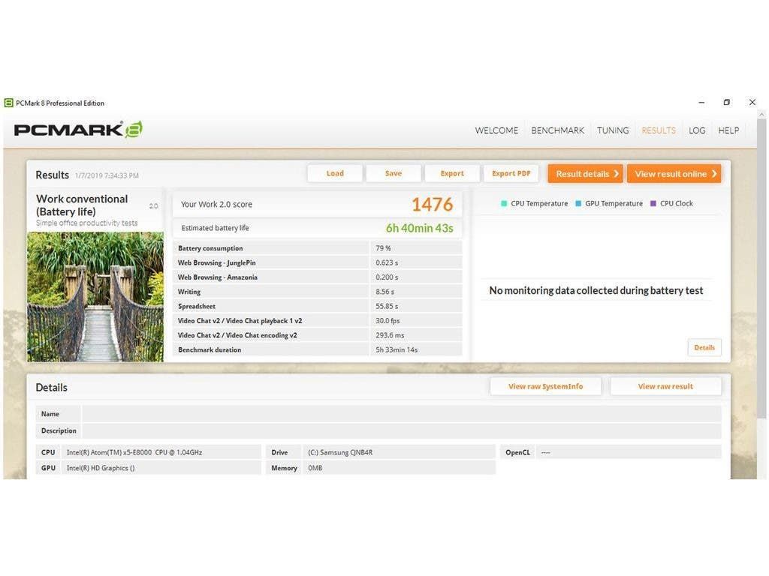Open the HELP tab
Screen dimensions: 769x576
pyautogui.click(x=728, y=130)
